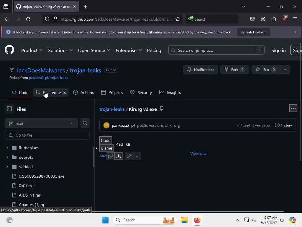302x227 pixels.
Task: Open the pankoza2-pl avatar
Action: (106, 125)
